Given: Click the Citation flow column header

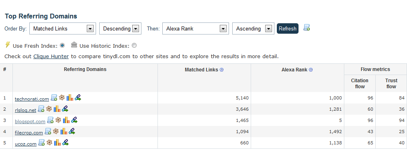Looking at the screenshot, I should [x=360, y=83].
